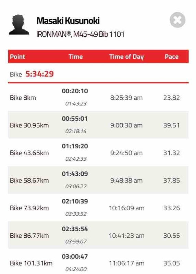Select the Masaki Kusunoki name heading
This screenshot has height=274, width=196.
(68, 21)
